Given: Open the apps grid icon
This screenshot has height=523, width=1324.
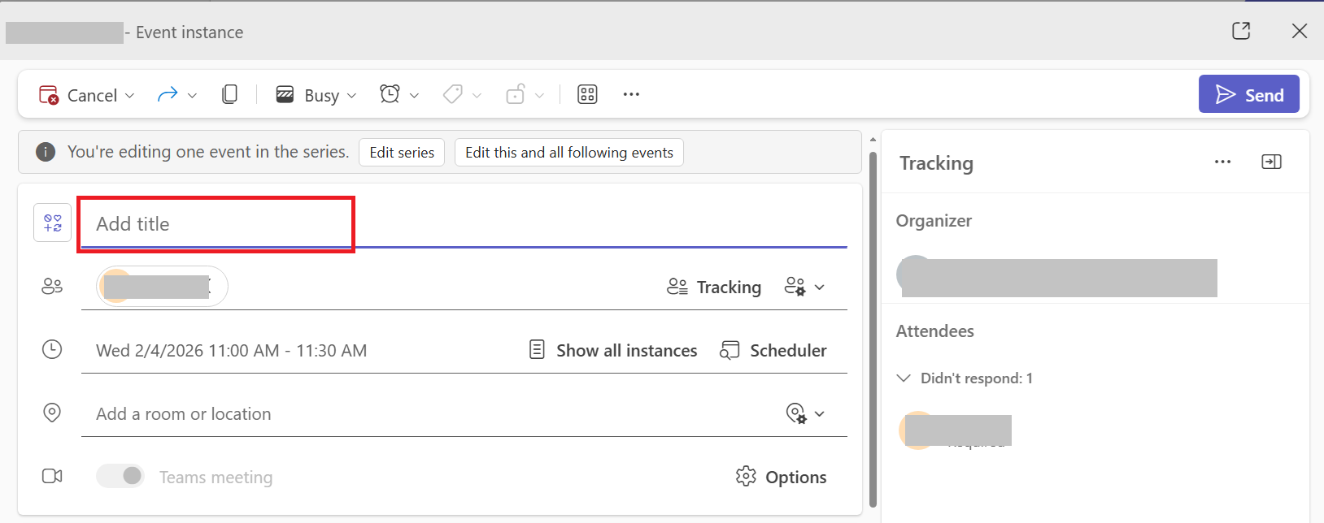Looking at the screenshot, I should point(587,94).
